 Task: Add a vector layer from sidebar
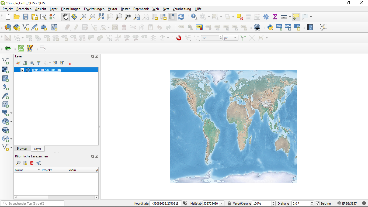click(x=5, y=61)
